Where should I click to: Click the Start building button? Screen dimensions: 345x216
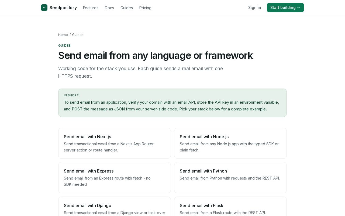tap(285, 8)
